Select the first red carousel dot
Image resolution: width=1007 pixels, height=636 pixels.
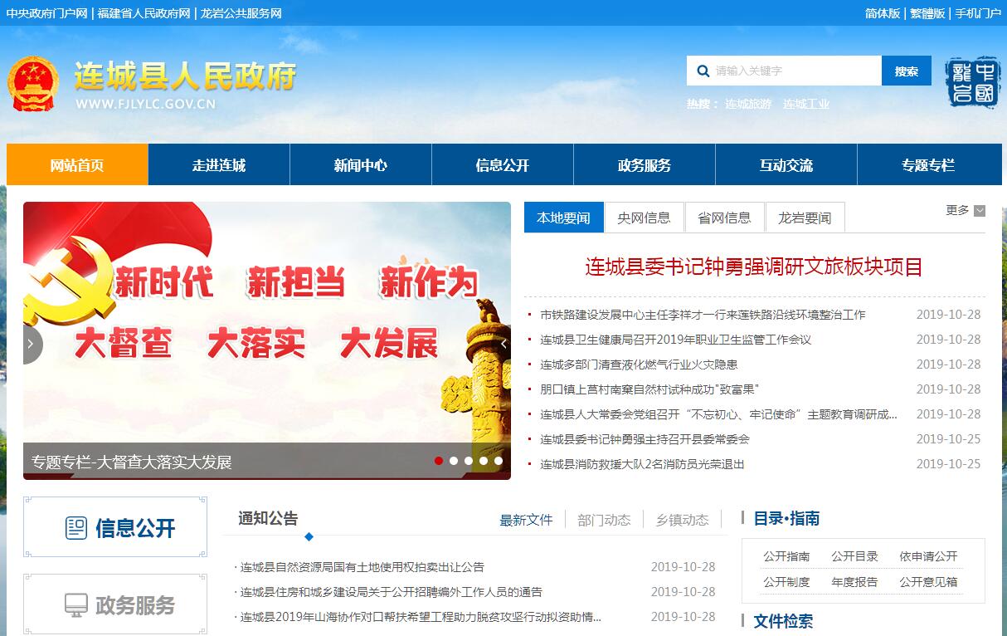click(439, 461)
